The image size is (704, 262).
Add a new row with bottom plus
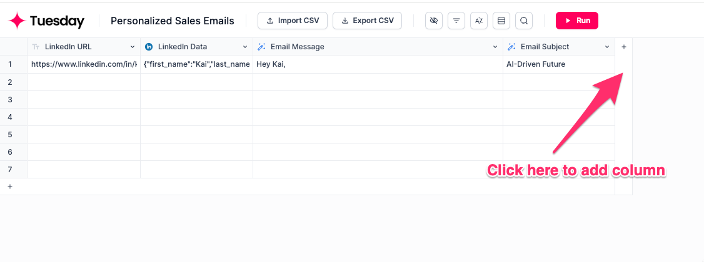point(9,187)
